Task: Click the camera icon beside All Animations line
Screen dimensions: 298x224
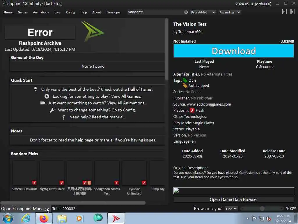Action: 43,103
